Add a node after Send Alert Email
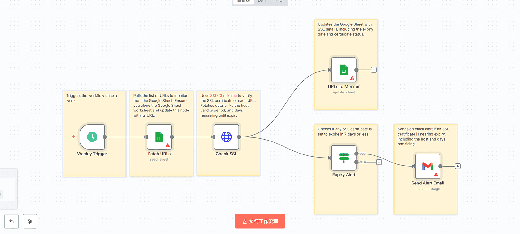This screenshot has width=520, height=234. coord(457,167)
